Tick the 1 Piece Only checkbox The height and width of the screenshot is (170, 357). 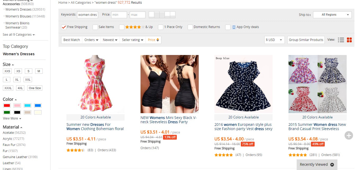(x=161, y=27)
